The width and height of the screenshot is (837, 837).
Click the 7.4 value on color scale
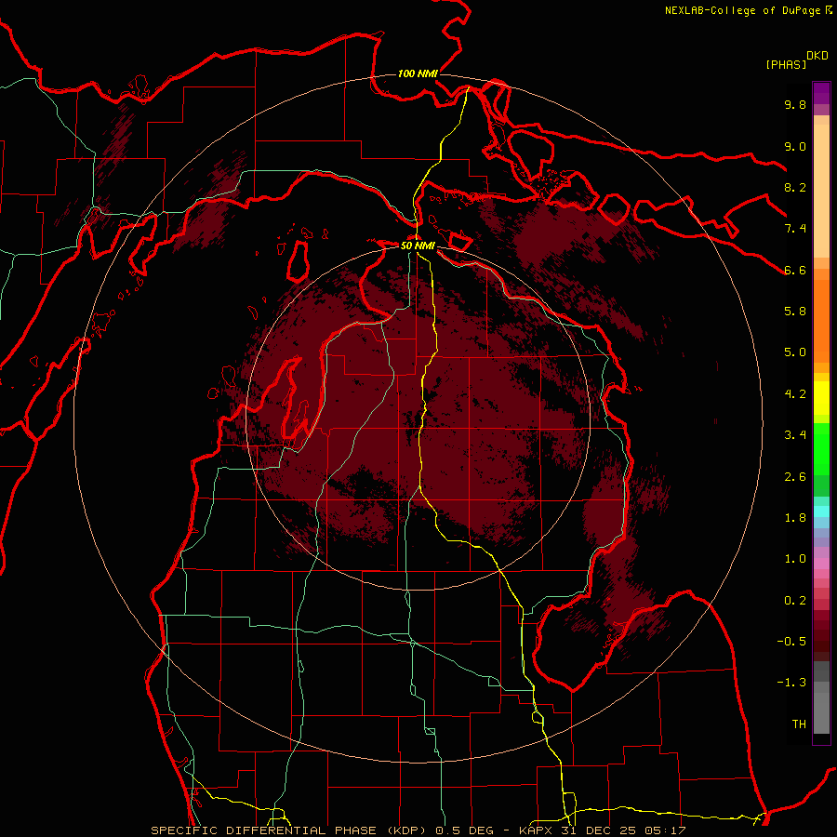(795, 229)
